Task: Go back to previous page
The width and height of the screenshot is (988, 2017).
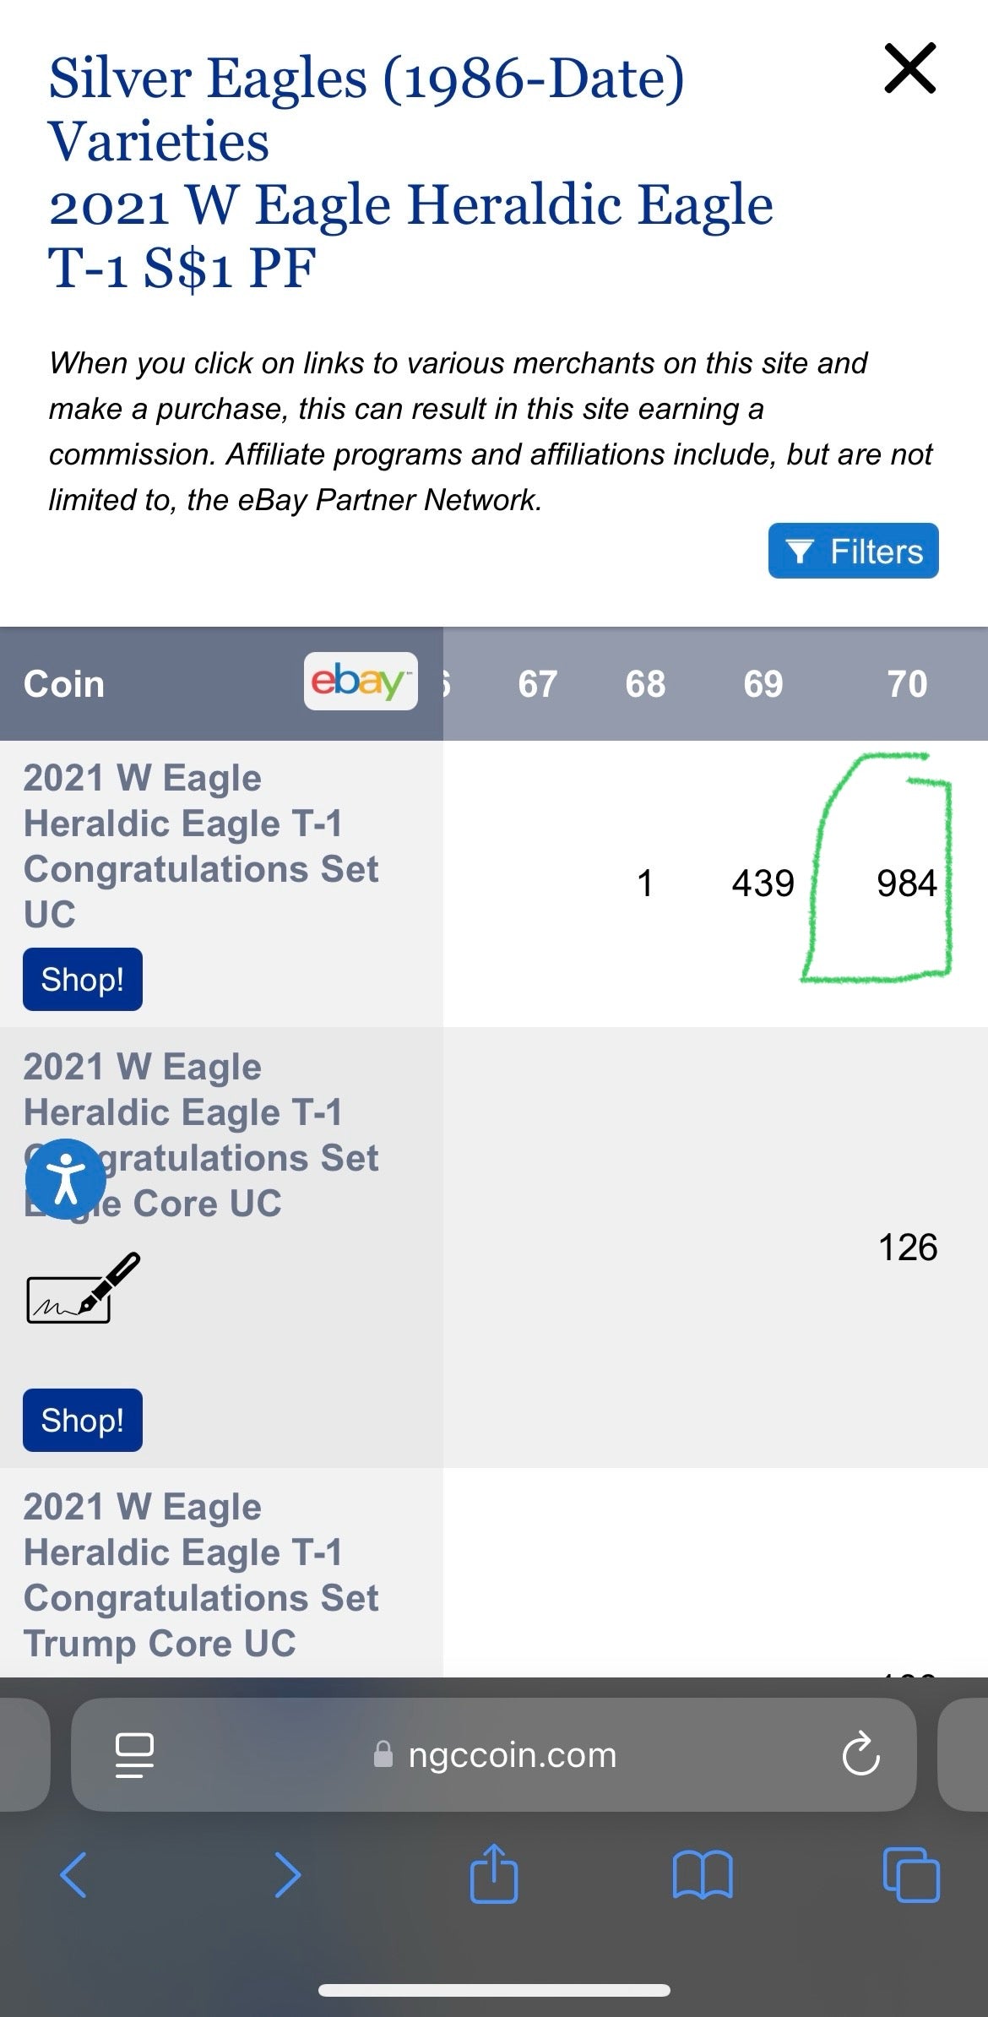Action: (73, 1875)
